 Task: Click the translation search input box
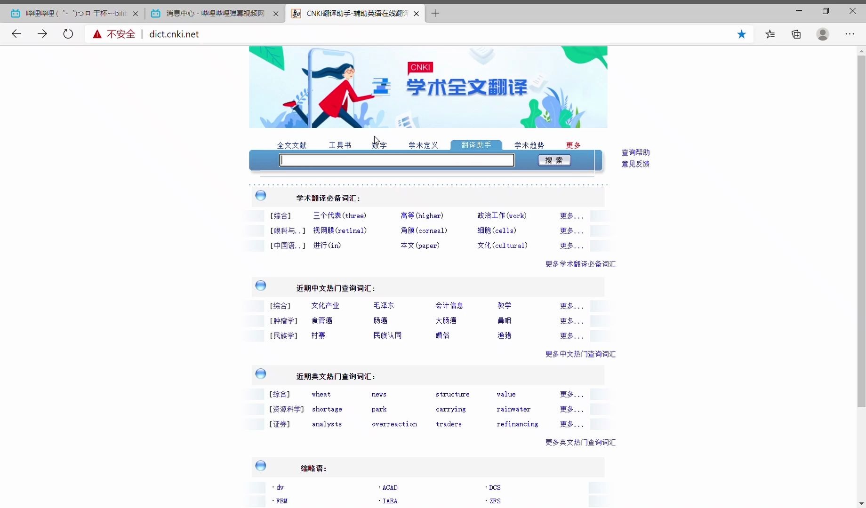click(x=397, y=160)
